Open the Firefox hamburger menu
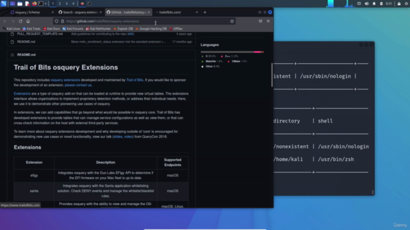The height and width of the screenshot is (230, 410). 268,21
